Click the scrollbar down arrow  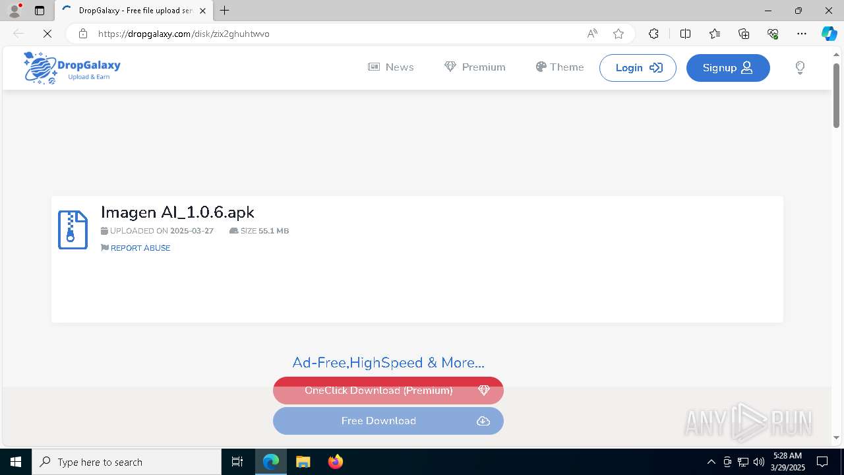point(836,437)
